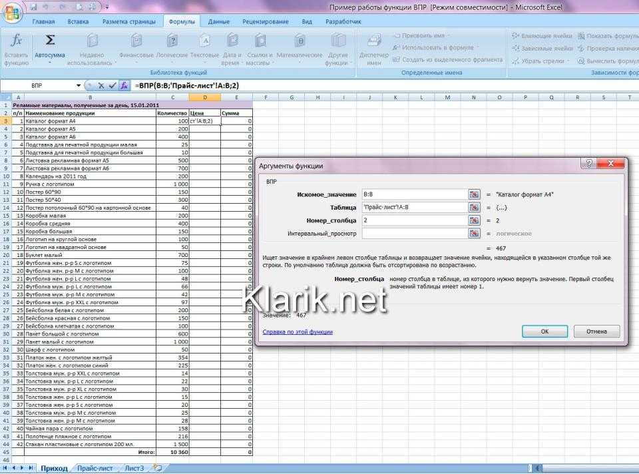Click the horizontal scrollbar at bottom
The width and height of the screenshot is (639, 474).
coord(586,468)
